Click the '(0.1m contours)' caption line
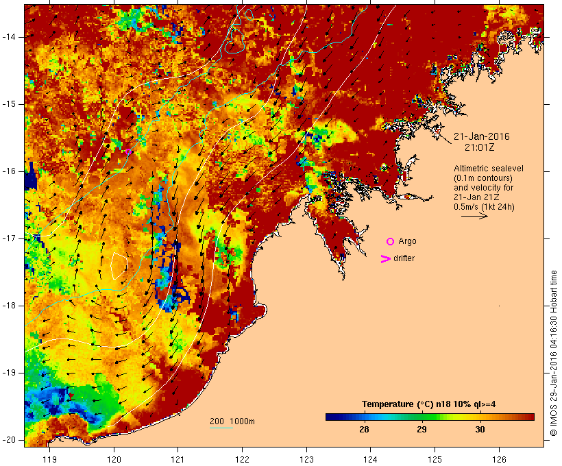562x466 pixels. tap(483, 178)
